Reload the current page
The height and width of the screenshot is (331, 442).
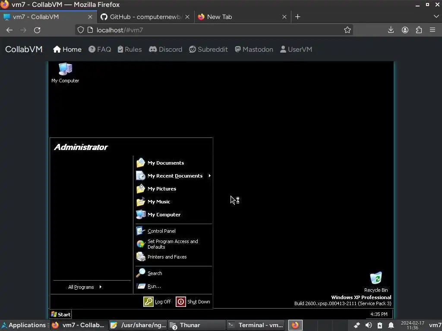37,30
